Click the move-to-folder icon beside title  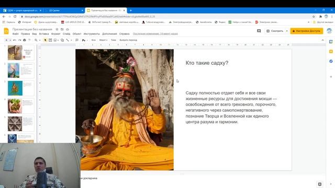point(62,29)
